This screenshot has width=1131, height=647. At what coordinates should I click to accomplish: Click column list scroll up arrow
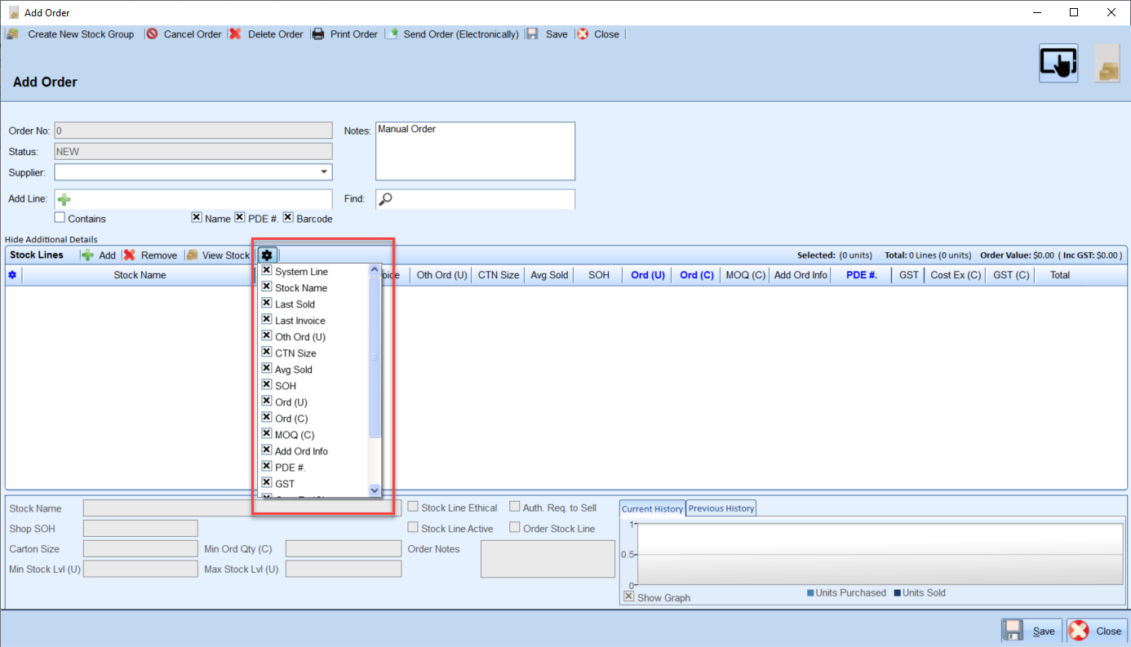[375, 270]
